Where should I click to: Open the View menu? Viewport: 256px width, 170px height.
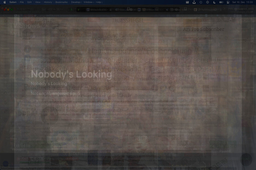click(x=38, y=2)
